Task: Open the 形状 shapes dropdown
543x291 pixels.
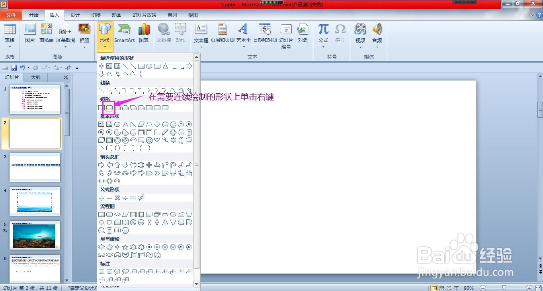Action: (x=105, y=37)
